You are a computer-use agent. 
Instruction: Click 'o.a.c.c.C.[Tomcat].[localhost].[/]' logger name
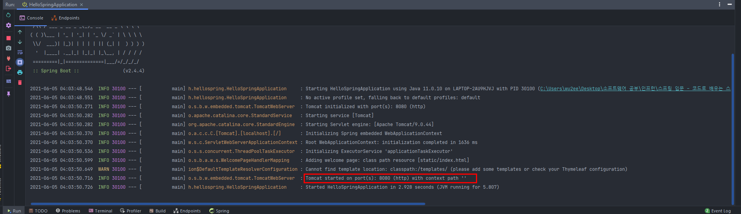235,133
